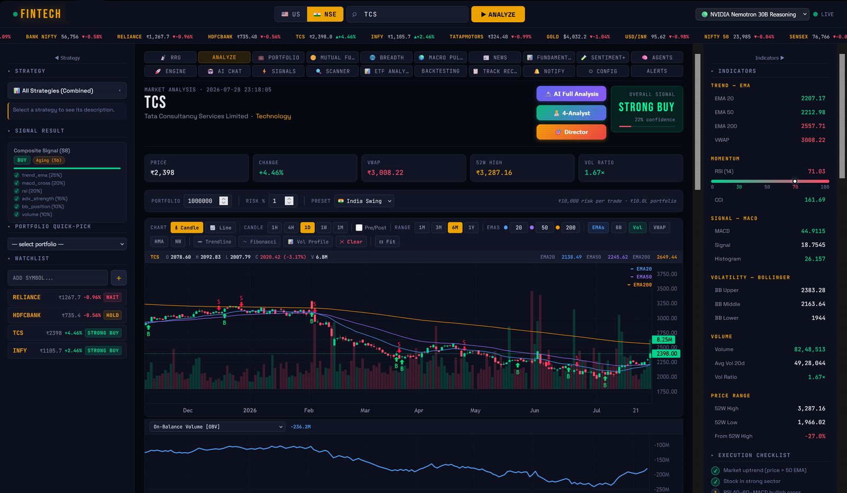Open the India Swing preset dropdown
Screen dimensions: 847x493
(x=364, y=201)
